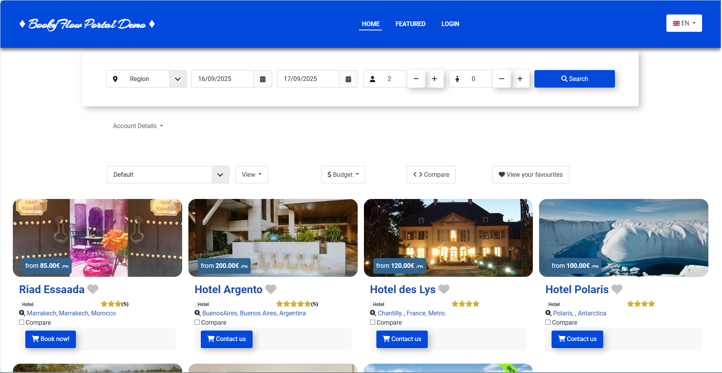Viewport: 722px width, 373px height.
Task: Check Compare box under Hotel Polaris
Action: 548,322
